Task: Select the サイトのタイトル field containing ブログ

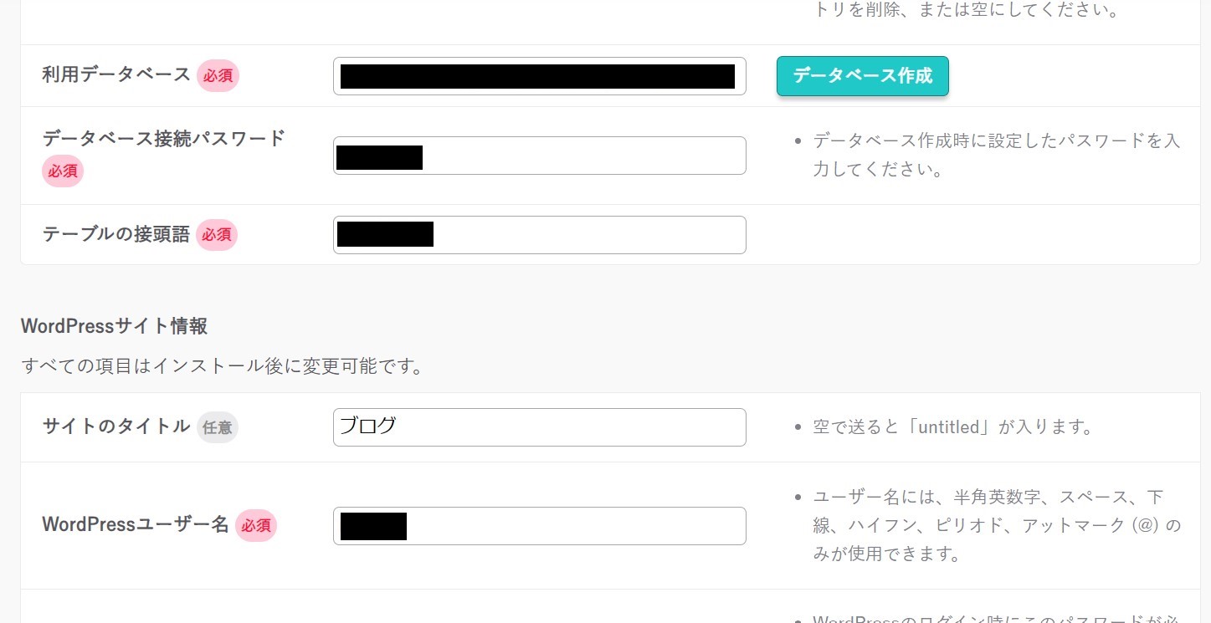Action: pos(539,427)
